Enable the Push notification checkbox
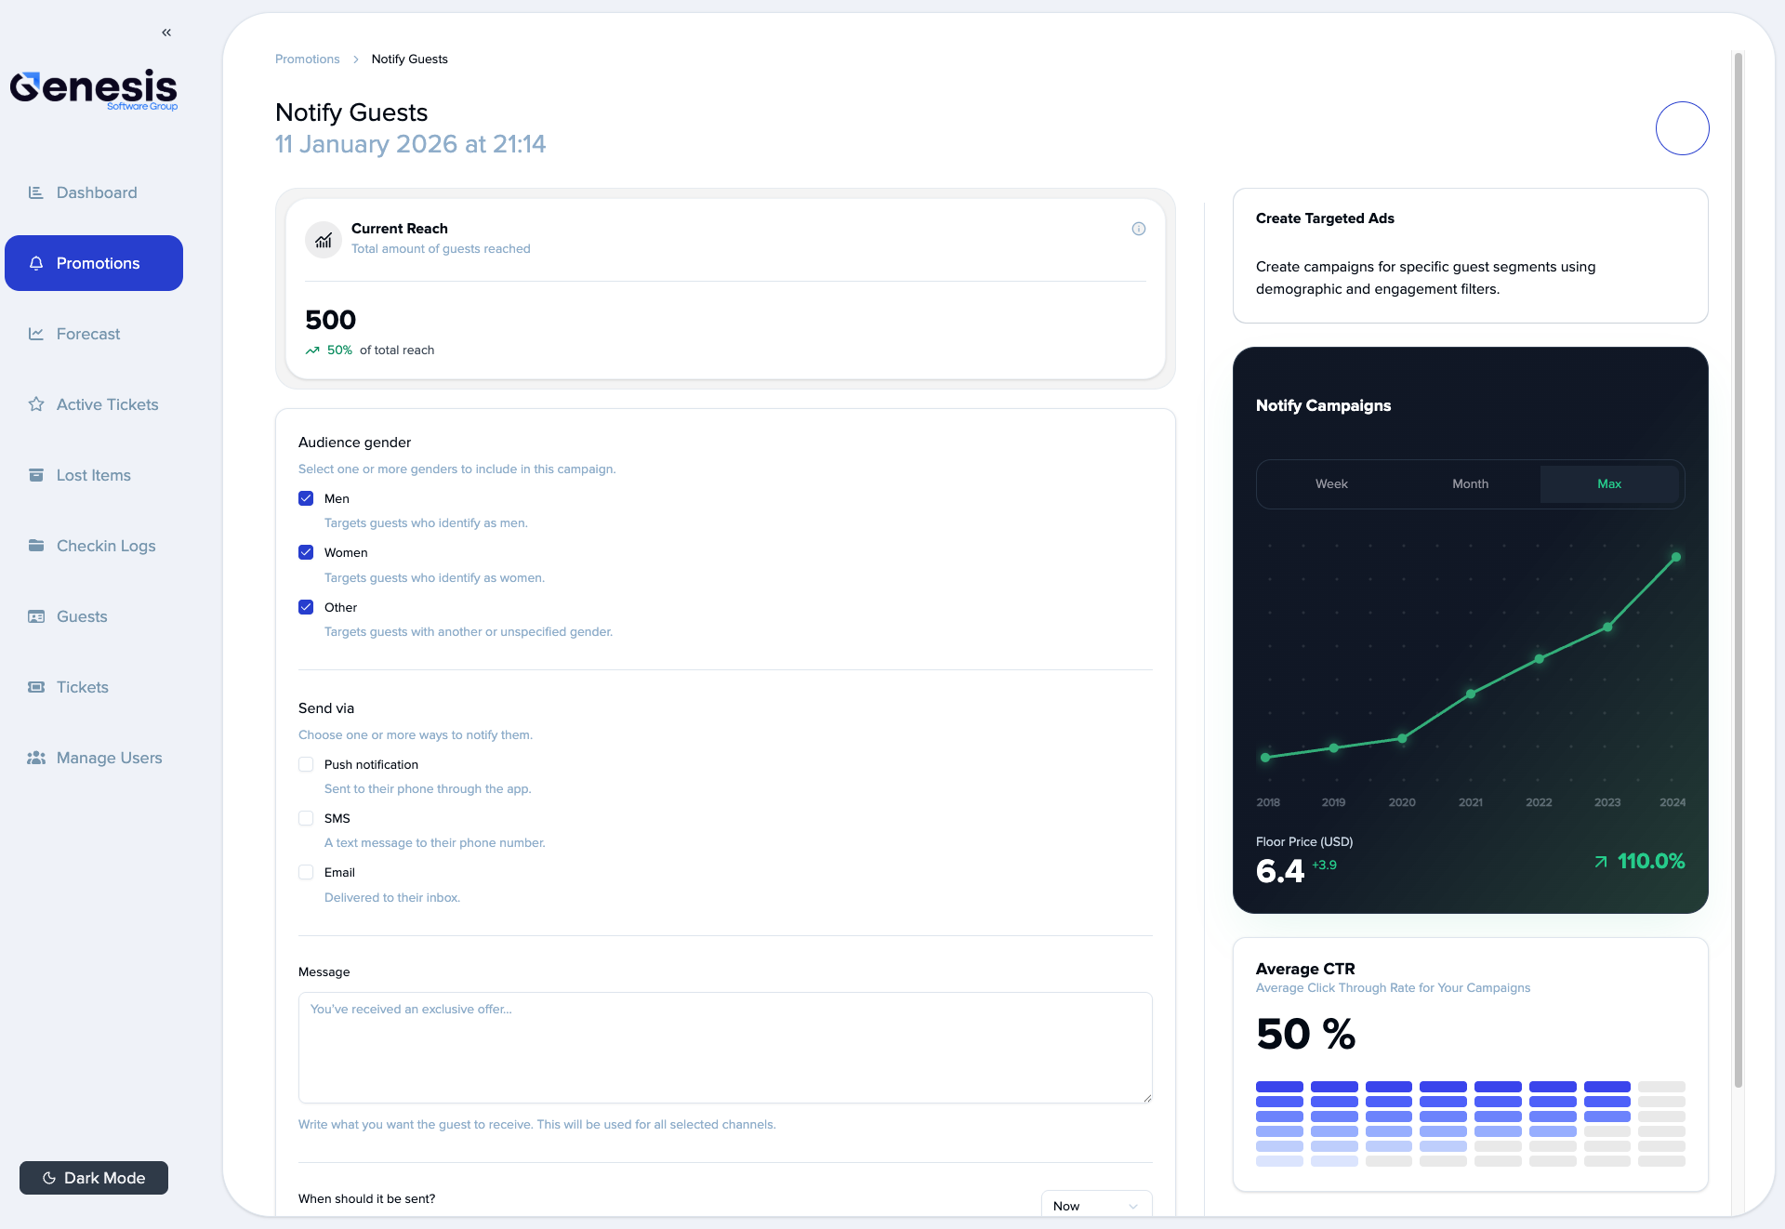1785x1229 pixels. click(x=306, y=764)
